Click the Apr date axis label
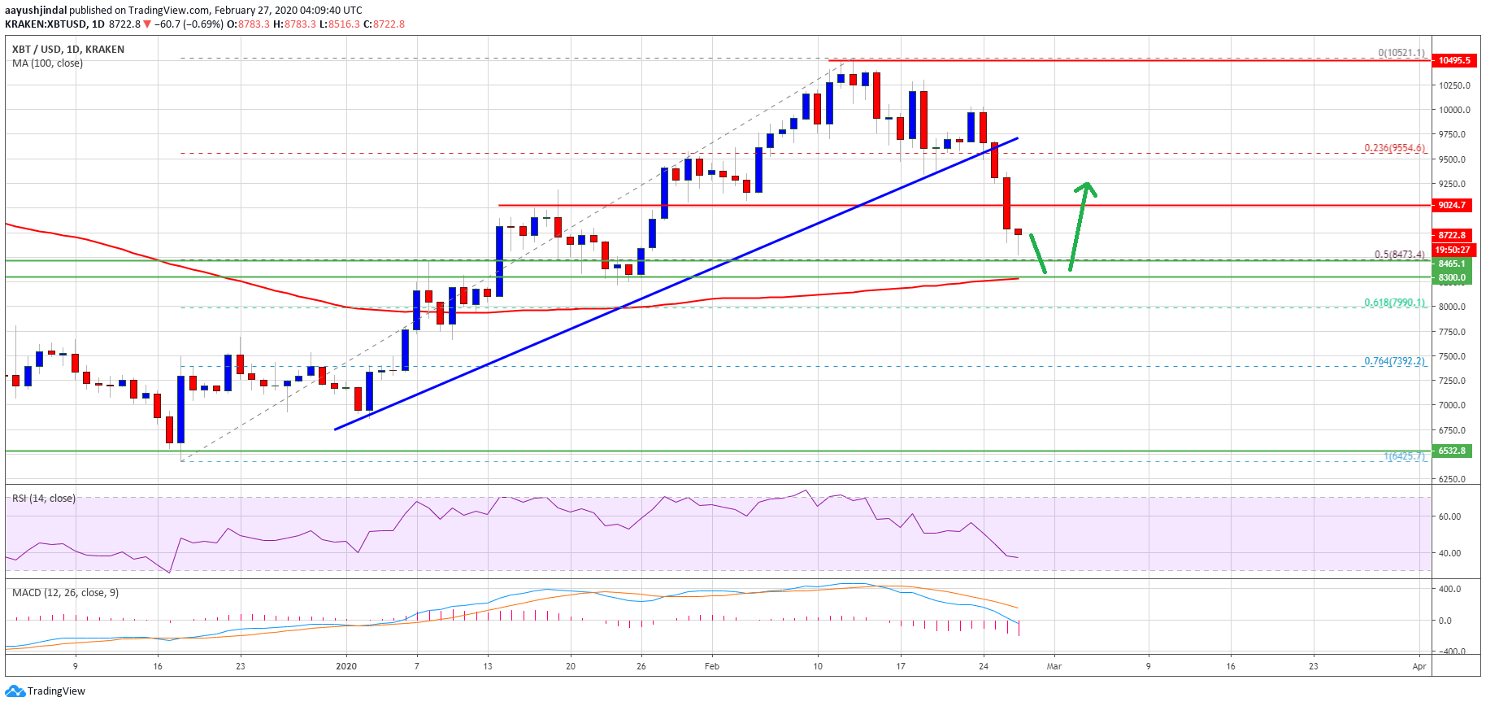 (1419, 666)
